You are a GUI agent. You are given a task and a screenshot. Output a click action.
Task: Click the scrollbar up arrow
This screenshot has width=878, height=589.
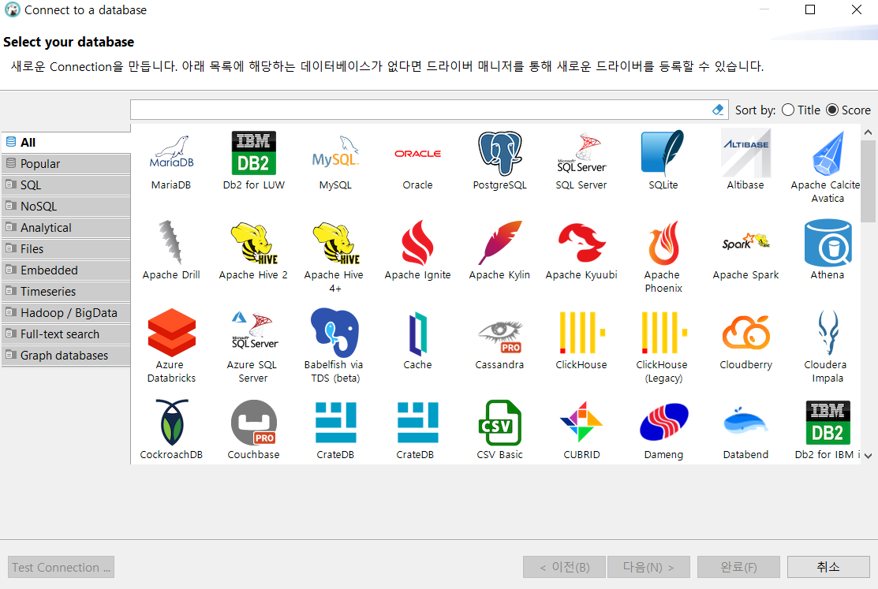tap(868, 132)
